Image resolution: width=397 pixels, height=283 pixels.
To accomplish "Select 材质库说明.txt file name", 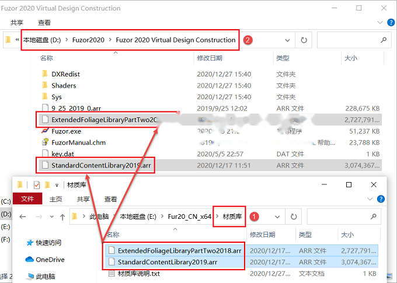I will click(139, 274).
